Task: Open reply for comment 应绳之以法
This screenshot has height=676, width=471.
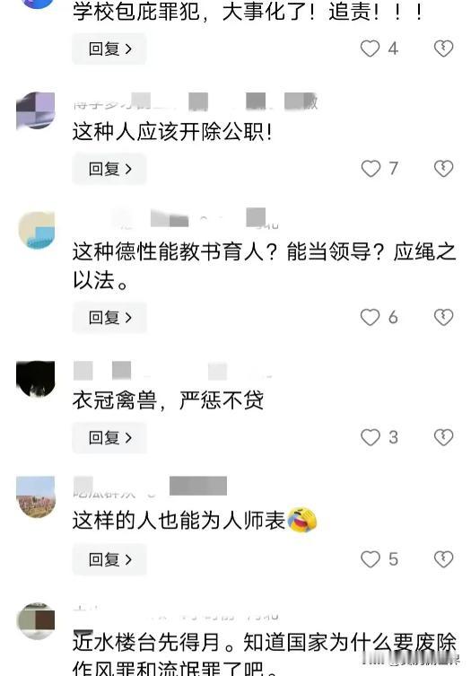Action: (x=109, y=317)
